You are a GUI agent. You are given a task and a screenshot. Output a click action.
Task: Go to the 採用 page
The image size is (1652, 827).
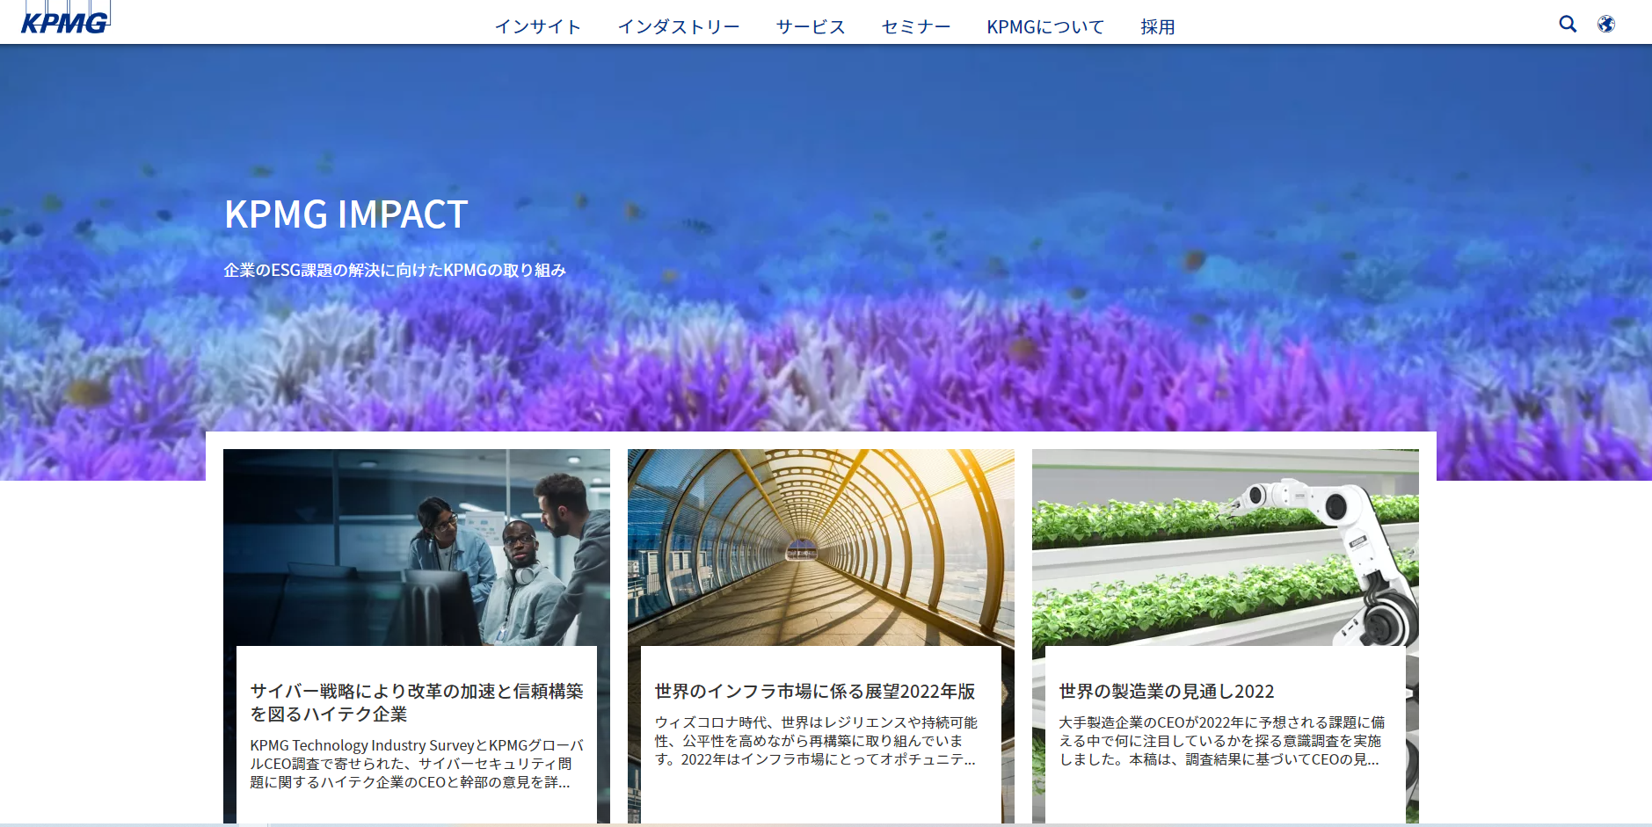[x=1157, y=27]
